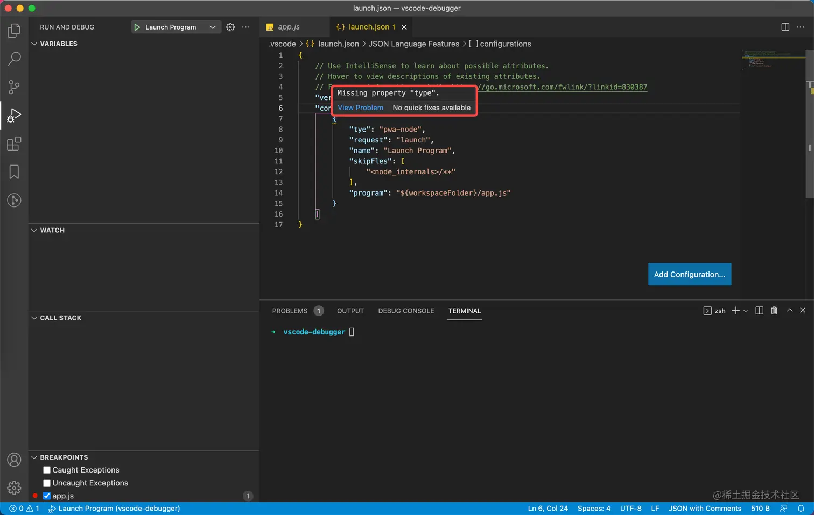Open Run and Debug more actions ellipsis
Viewport: 814px width, 515px height.
point(246,27)
